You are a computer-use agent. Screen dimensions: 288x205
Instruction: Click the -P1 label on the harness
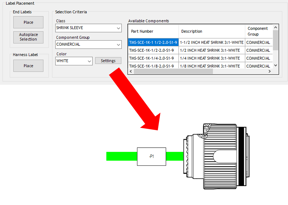click(x=152, y=157)
